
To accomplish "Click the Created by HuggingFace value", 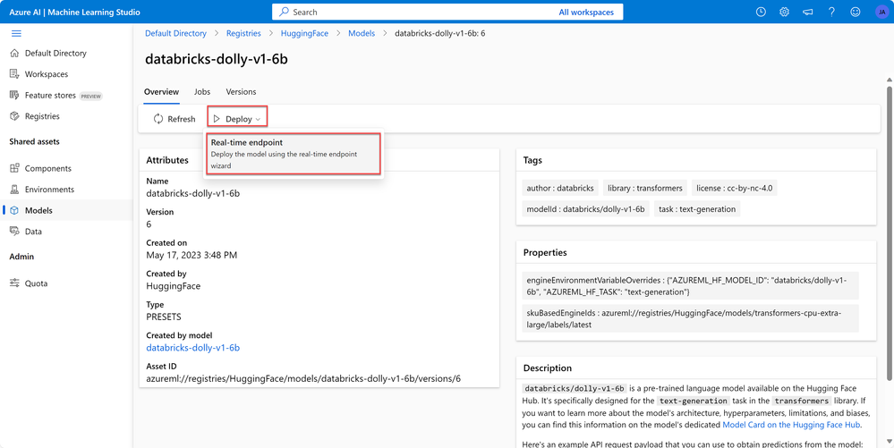I will point(174,286).
